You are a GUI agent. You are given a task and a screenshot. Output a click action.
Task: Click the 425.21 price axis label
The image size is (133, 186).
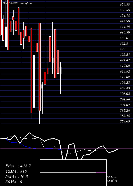[125, 55]
